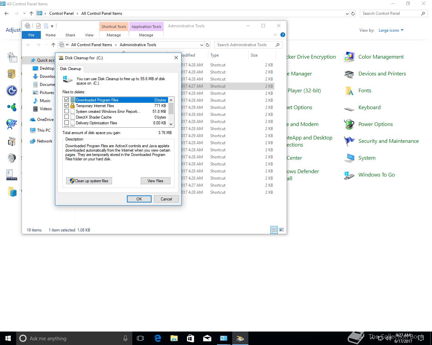Open Windows To Go icon
The image size is (432, 345).
(x=369, y=175)
